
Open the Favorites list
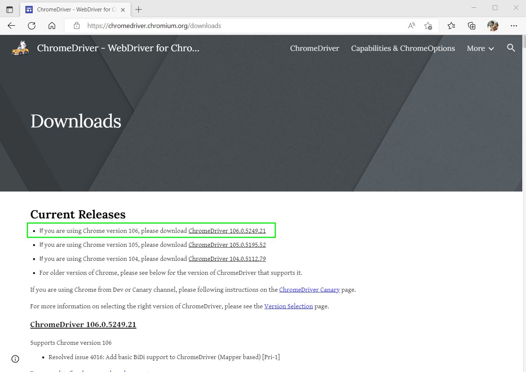pos(451,26)
